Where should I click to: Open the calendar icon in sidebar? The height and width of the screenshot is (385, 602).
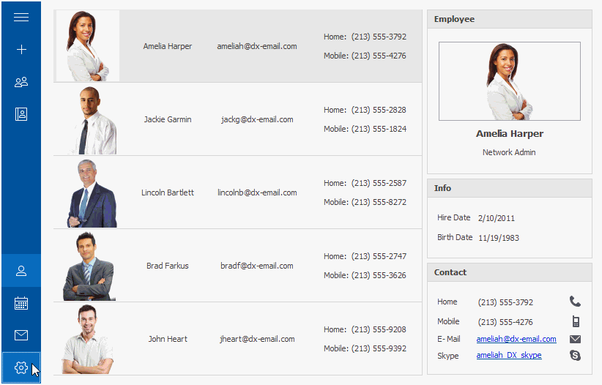pos(21,303)
